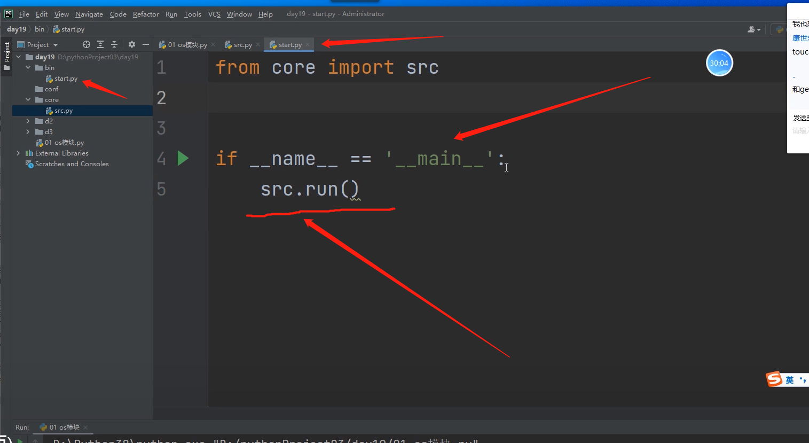Close the 01 os模块 Run panel tab
The width and height of the screenshot is (809, 443).
coord(85,428)
